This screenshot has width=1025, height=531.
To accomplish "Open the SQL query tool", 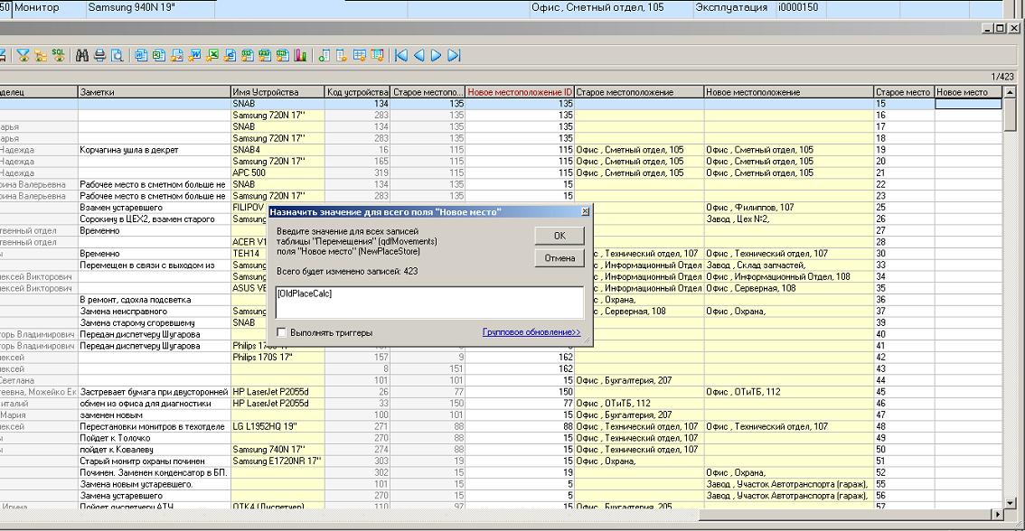I will coord(58,56).
